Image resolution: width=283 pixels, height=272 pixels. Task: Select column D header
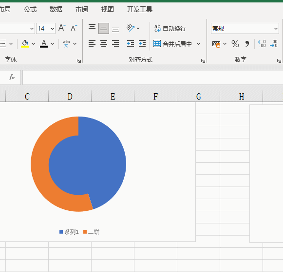click(x=70, y=96)
